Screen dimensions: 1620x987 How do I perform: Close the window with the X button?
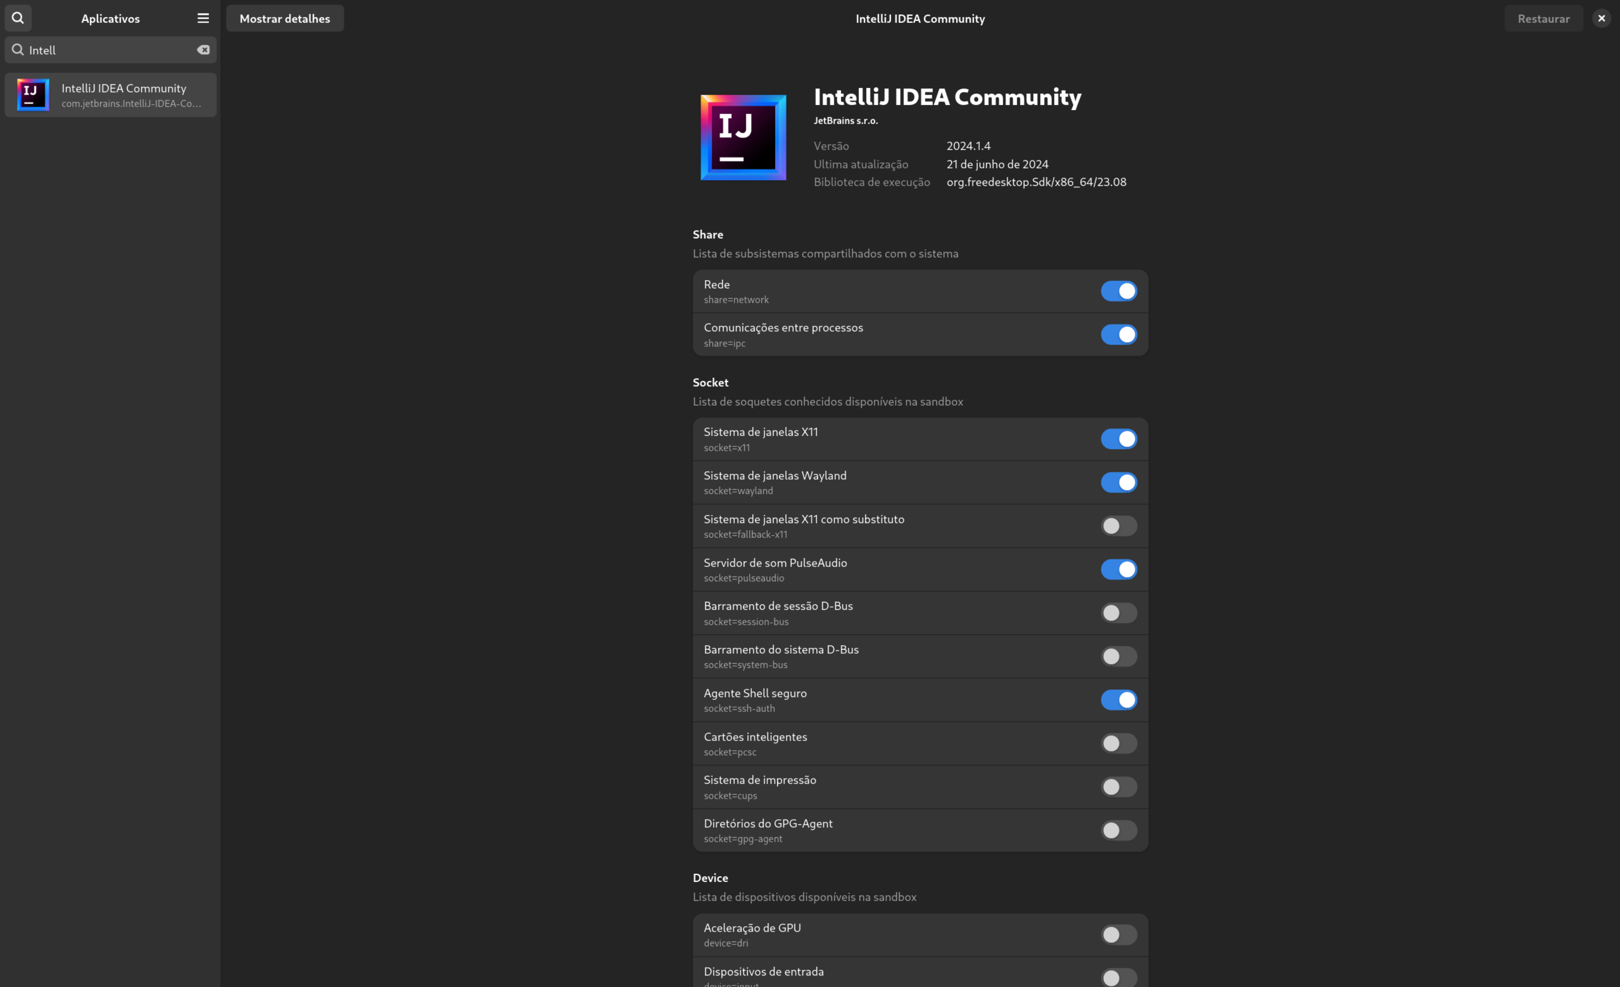[x=1601, y=19]
